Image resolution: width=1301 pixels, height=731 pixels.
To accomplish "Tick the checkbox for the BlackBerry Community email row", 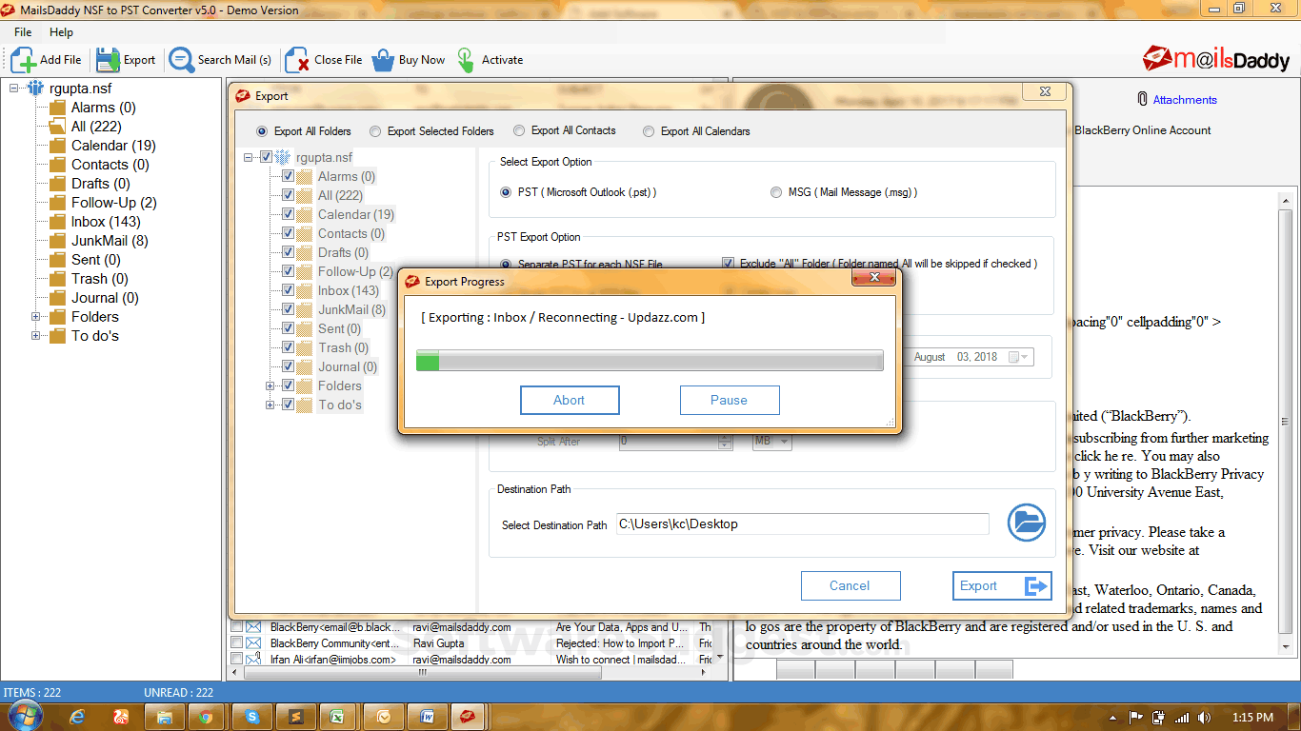I will [x=236, y=643].
